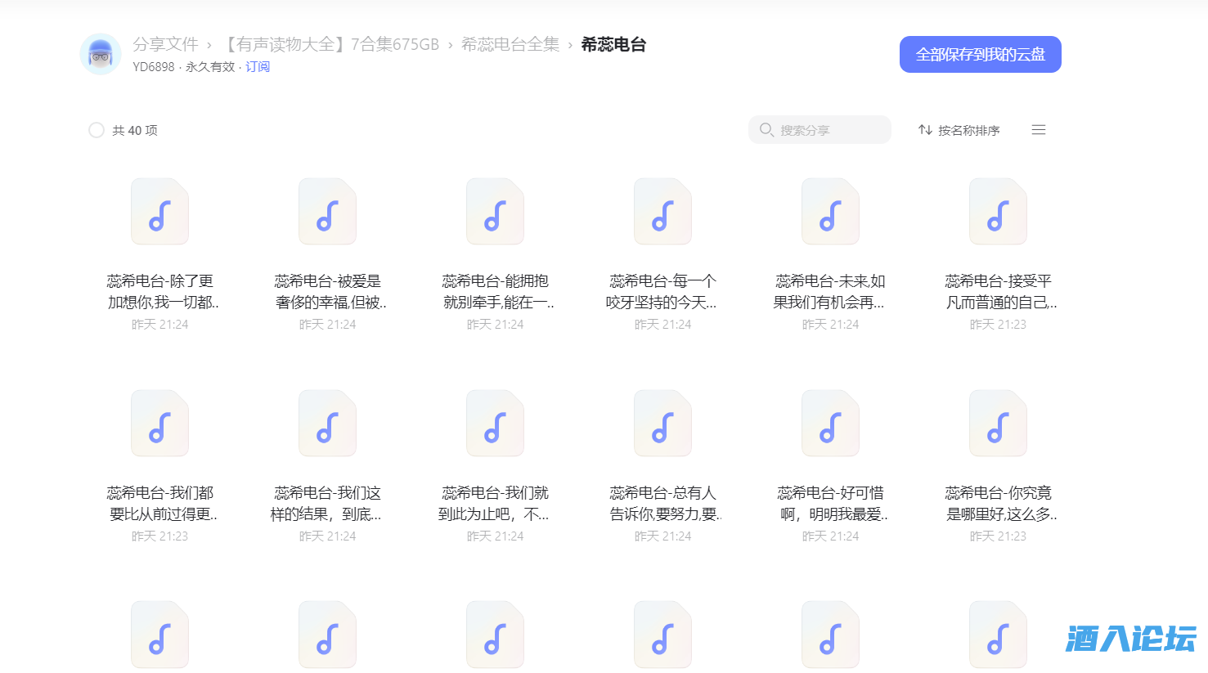
Task: Click the YD6898 user avatar
Action: pos(100,53)
